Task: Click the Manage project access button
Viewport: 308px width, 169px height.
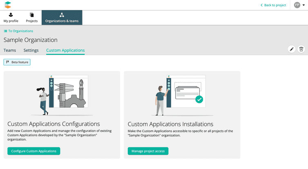Action: coord(148,151)
